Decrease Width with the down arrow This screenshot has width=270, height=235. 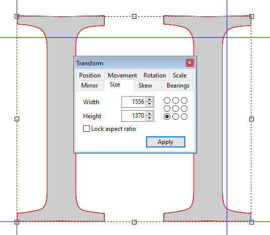149,104
